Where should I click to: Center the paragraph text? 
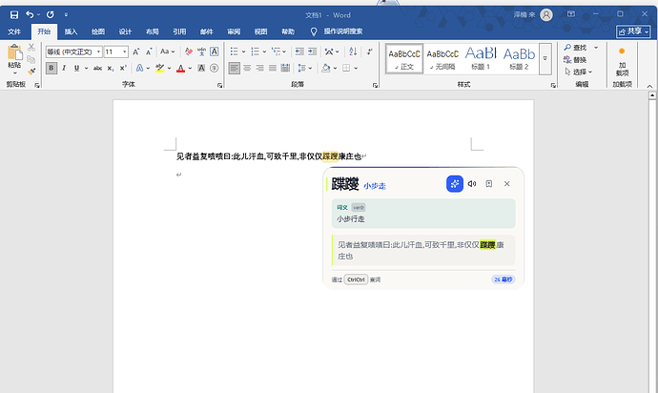click(x=247, y=68)
